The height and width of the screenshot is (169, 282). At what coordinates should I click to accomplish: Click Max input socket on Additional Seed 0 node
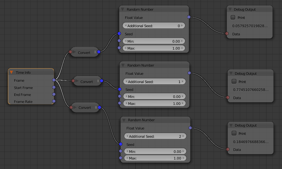pyautogui.click(x=119, y=48)
